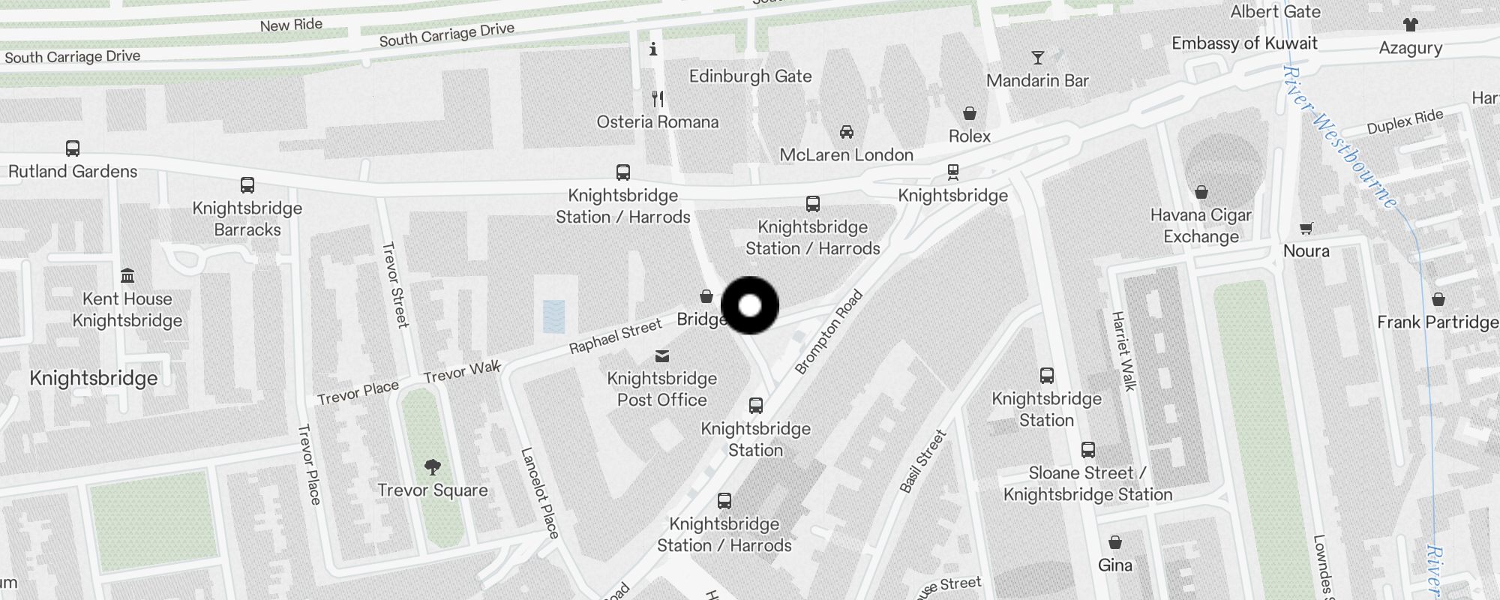Select the Trevor Square tree icon

[433, 467]
